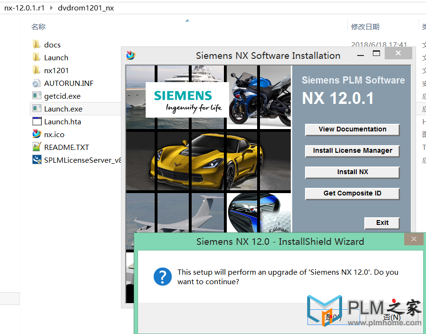This screenshot has height=334, width=426.
Task: Click the docs folder icon
Action: [x=37, y=45]
